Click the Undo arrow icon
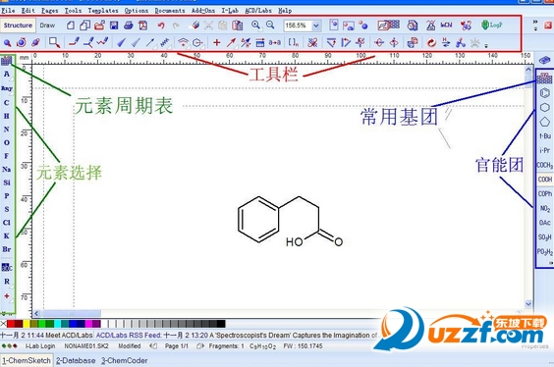This screenshot has height=367, width=554. pyautogui.click(x=161, y=26)
